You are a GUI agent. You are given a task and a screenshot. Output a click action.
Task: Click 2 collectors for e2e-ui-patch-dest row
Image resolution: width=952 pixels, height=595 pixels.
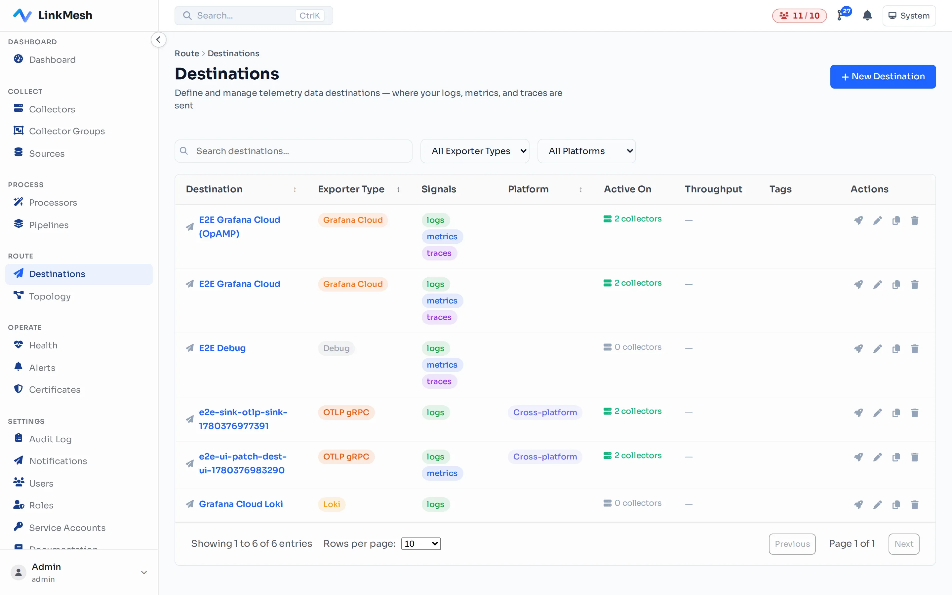point(633,455)
